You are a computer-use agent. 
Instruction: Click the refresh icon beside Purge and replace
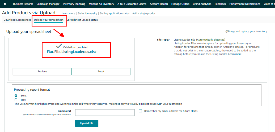[227, 32]
